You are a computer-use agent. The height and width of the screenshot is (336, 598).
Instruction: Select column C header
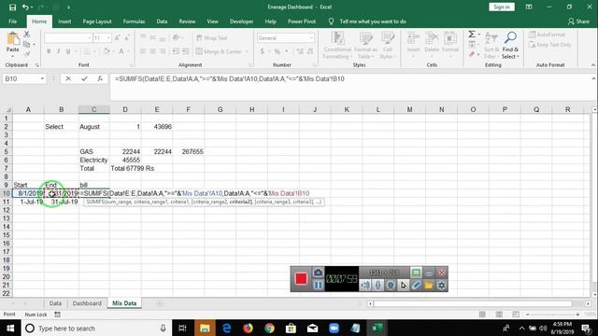(94, 110)
